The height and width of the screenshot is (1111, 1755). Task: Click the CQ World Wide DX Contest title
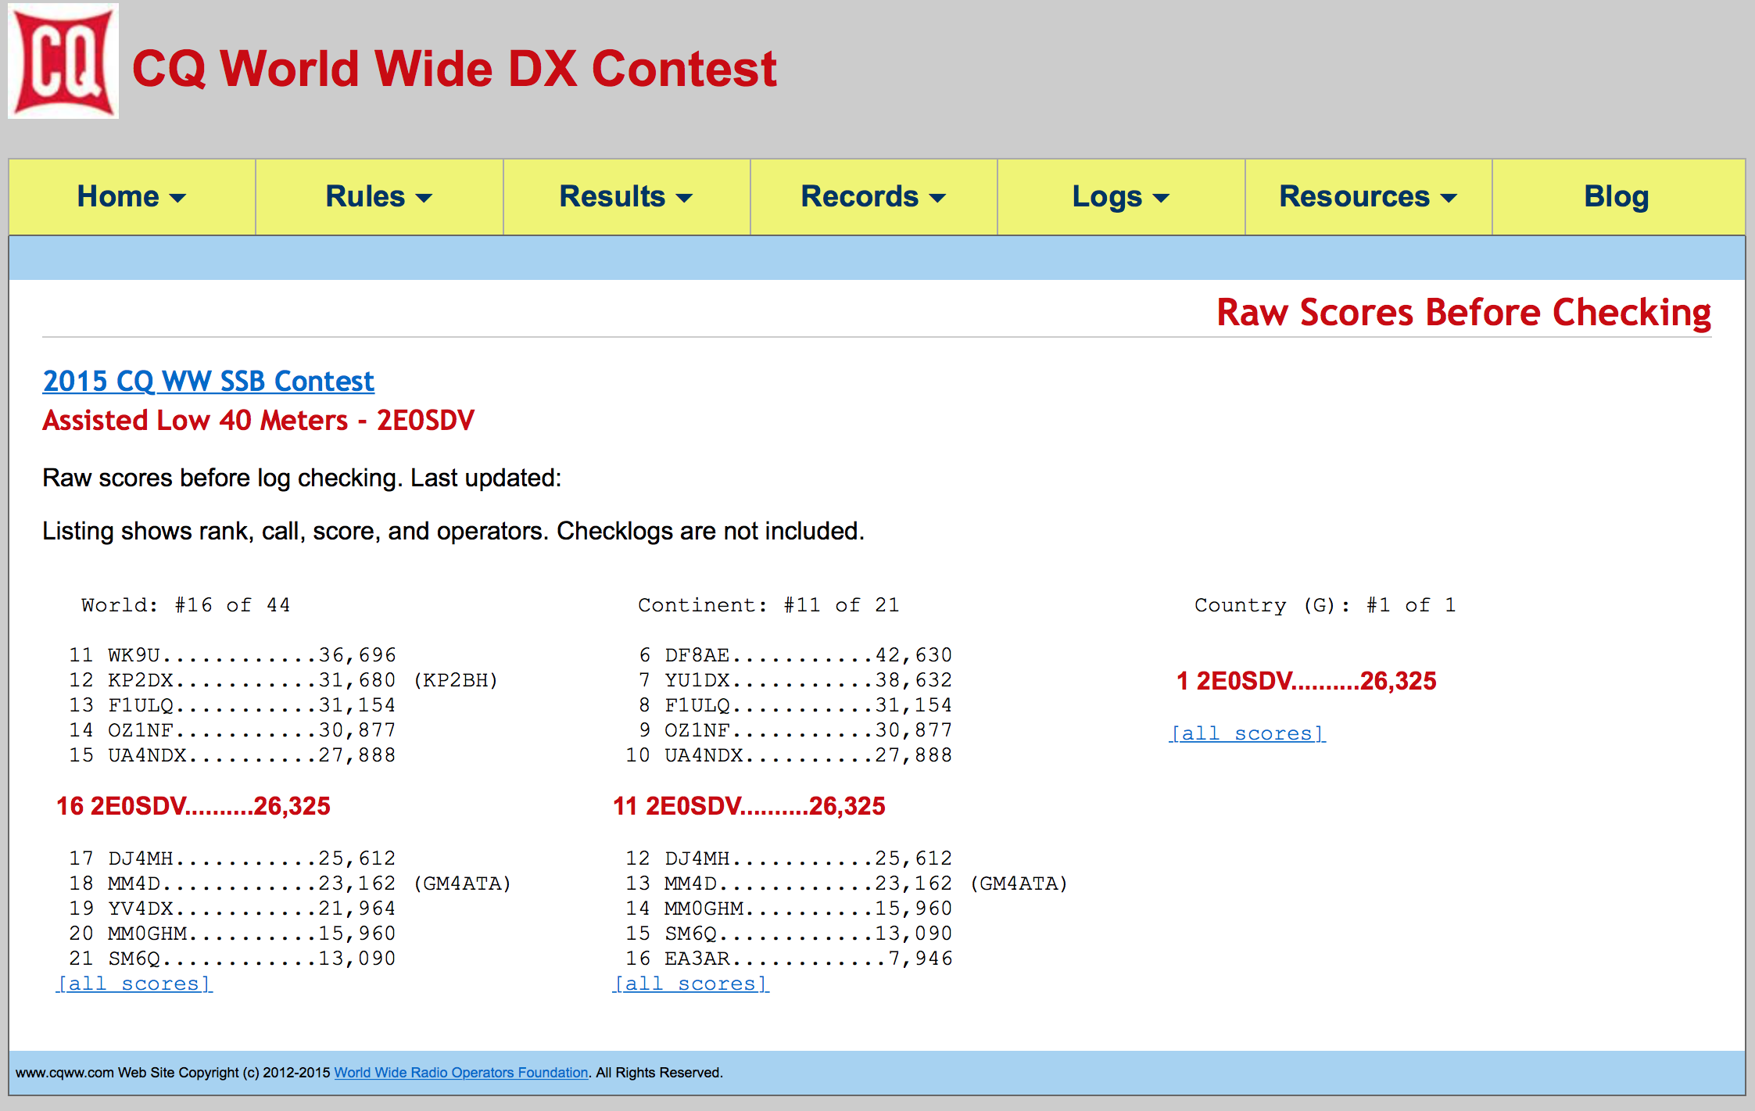tap(454, 69)
